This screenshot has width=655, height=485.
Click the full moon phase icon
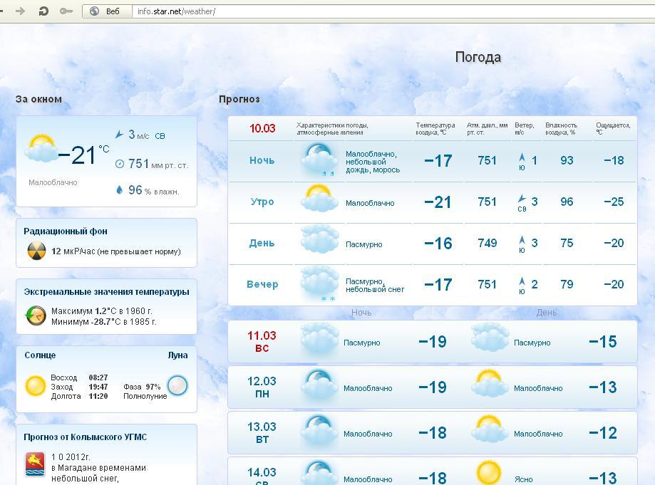(x=177, y=385)
